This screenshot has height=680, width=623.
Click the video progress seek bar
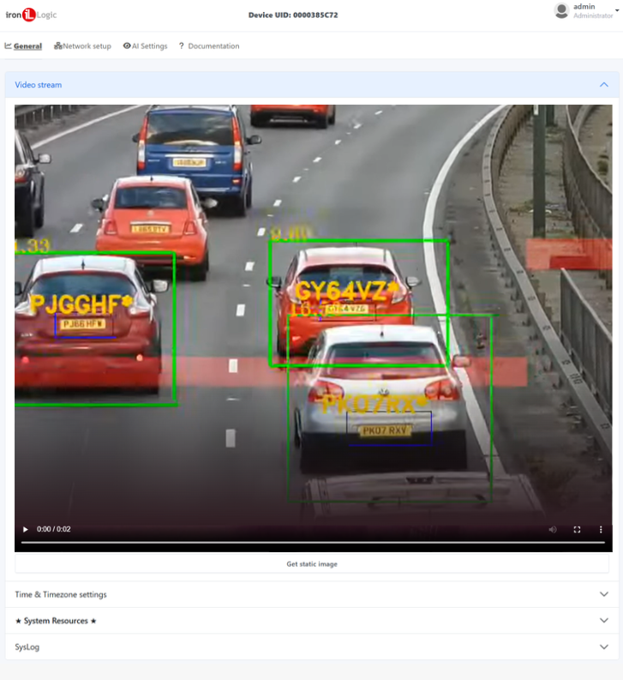click(312, 542)
